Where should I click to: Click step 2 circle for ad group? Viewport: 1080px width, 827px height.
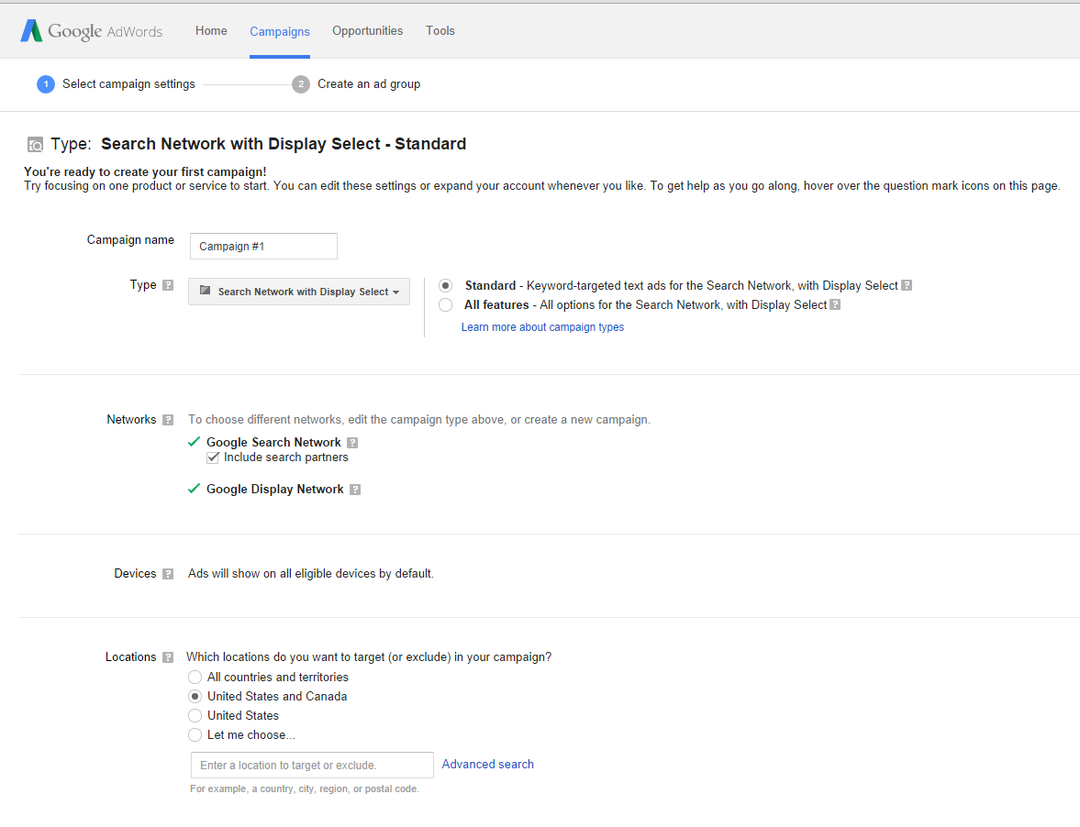(300, 84)
